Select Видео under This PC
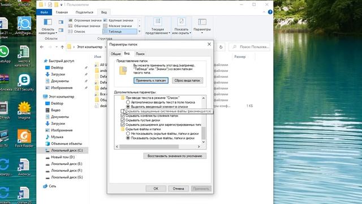Image resolution: width=362 pixels, height=204 pixels. pos(55,110)
